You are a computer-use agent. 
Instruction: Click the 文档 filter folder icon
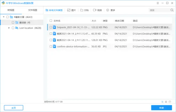82,10
